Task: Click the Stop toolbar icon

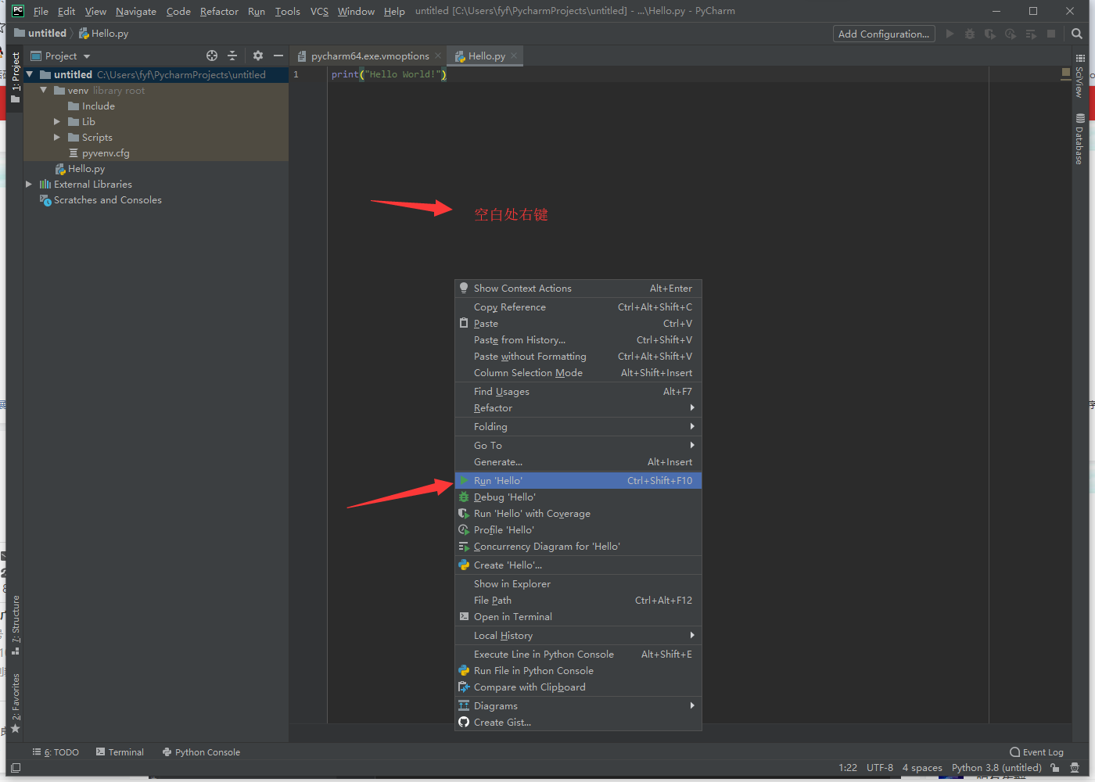Action: [1051, 34]
